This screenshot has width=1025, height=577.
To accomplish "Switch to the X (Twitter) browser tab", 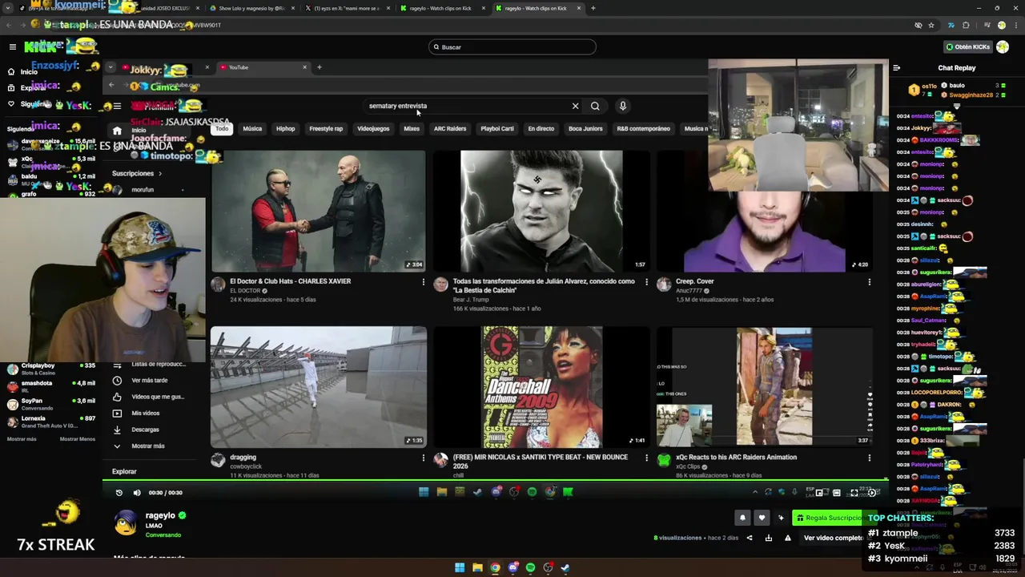I will pyautogui.click(x=347, y=8).
